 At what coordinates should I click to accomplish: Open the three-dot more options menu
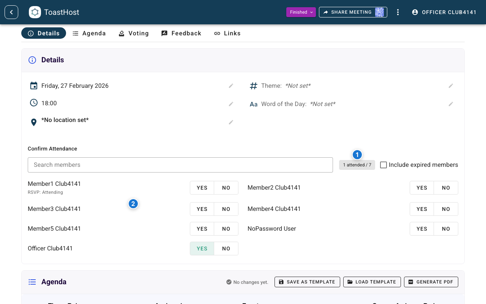[x=398, y=12]
